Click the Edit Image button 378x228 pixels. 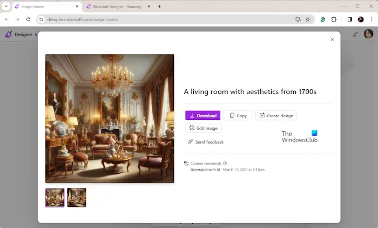(x=203, y=128)
